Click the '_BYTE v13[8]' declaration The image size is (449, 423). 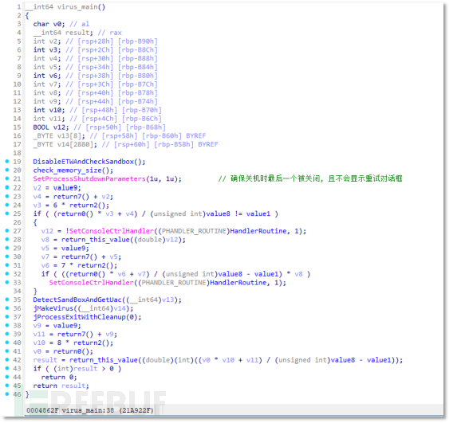click(x=59, y=136)
